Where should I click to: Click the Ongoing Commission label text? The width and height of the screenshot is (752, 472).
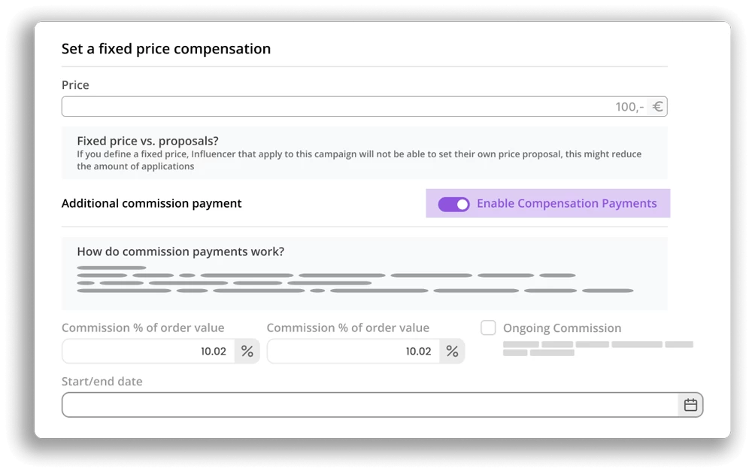click(x=562, y=328)
